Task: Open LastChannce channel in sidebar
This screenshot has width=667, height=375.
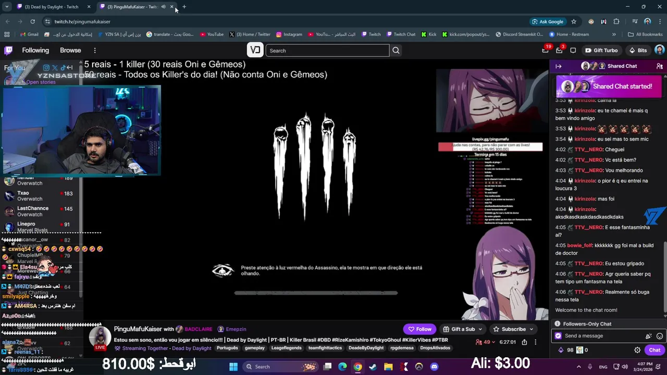Action: coord(42,211)
